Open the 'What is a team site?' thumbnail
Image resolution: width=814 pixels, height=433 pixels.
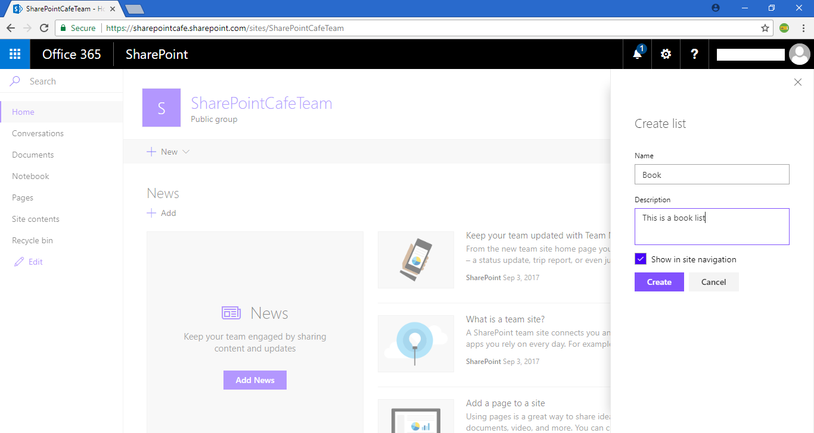[416, 344]
